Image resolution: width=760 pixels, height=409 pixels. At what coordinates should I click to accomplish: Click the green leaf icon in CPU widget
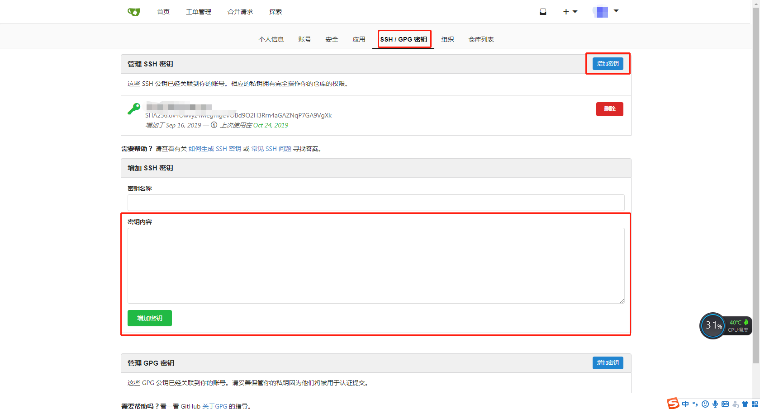[746, 322]
